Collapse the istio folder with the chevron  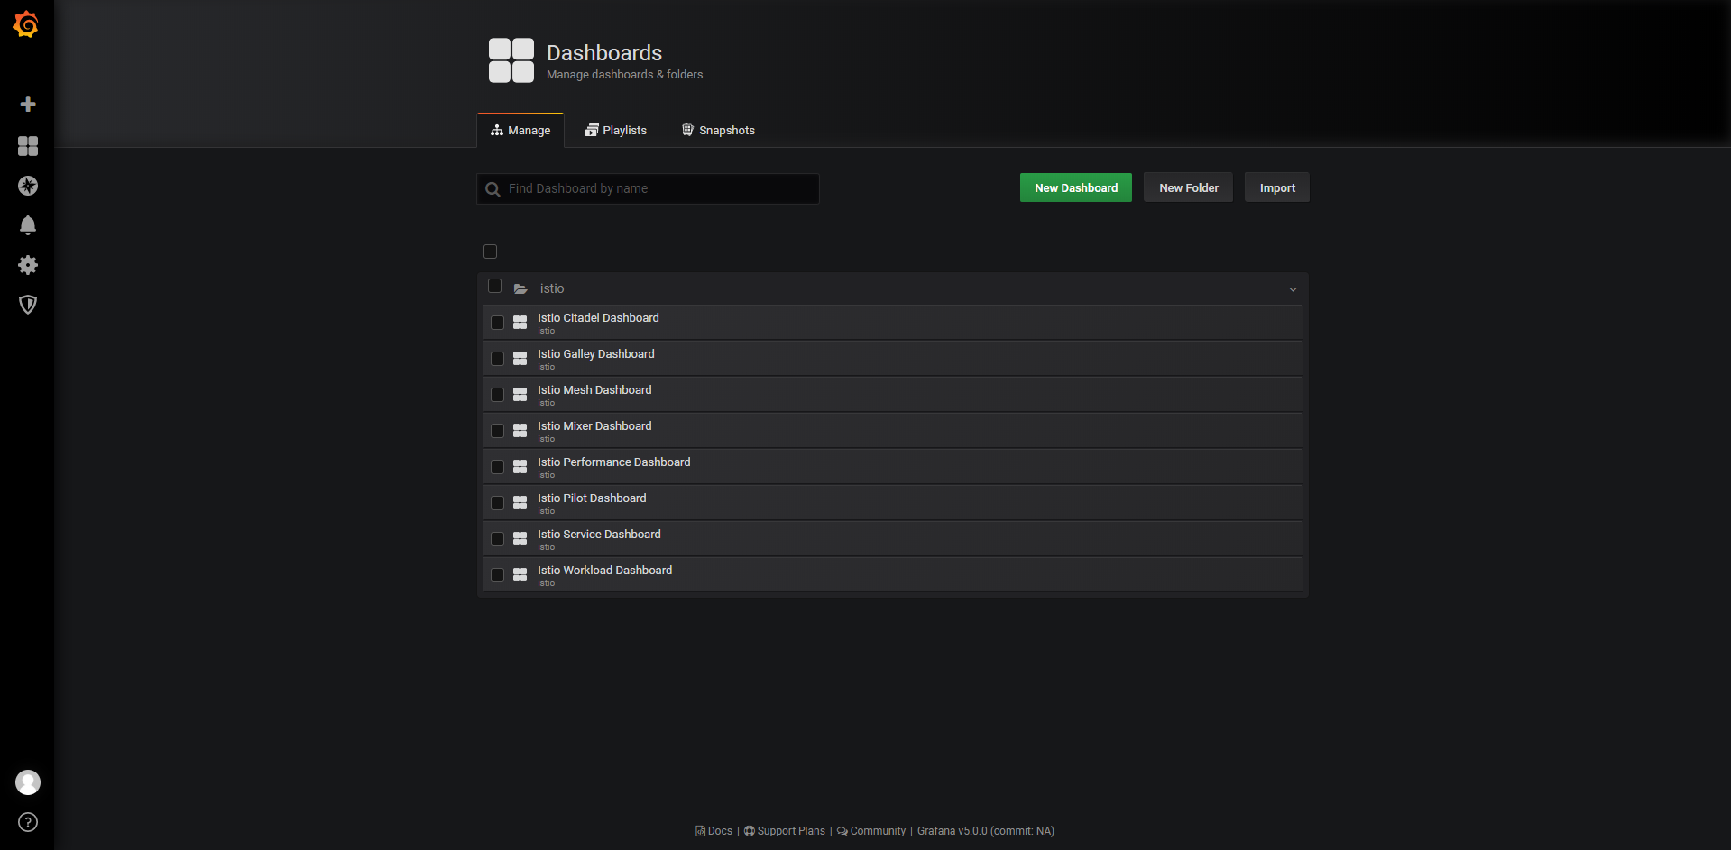(x=1293, y=289)
